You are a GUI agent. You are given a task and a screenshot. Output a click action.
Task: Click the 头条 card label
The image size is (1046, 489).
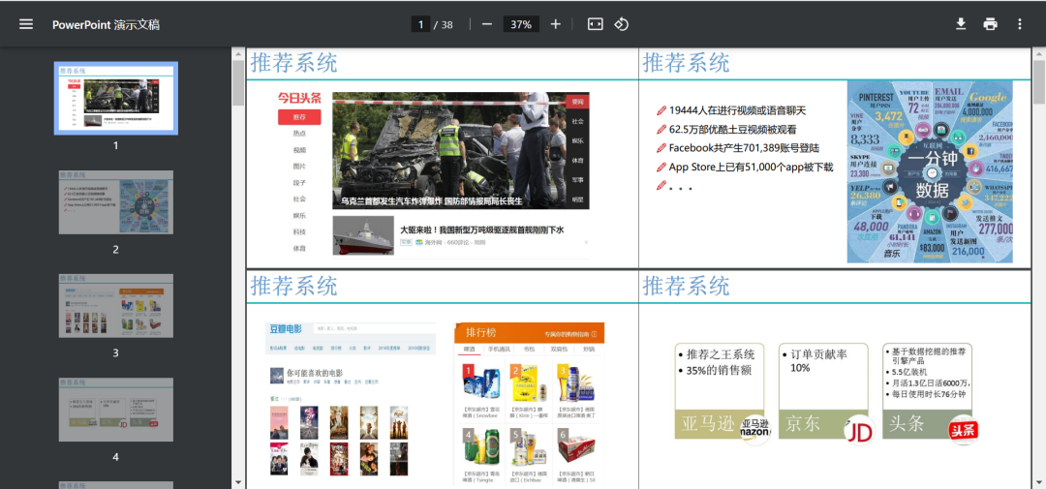pos(908,423)
